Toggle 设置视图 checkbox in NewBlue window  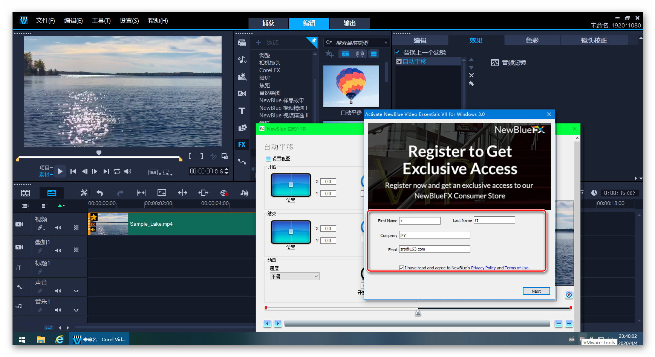tap(268, 159)
